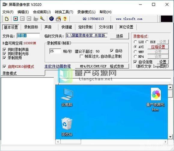Image resolution: width=174 pixels, height=151 pixels.
Task: Switch to the 文件分割 tab
Action: (x=106, y=27)
